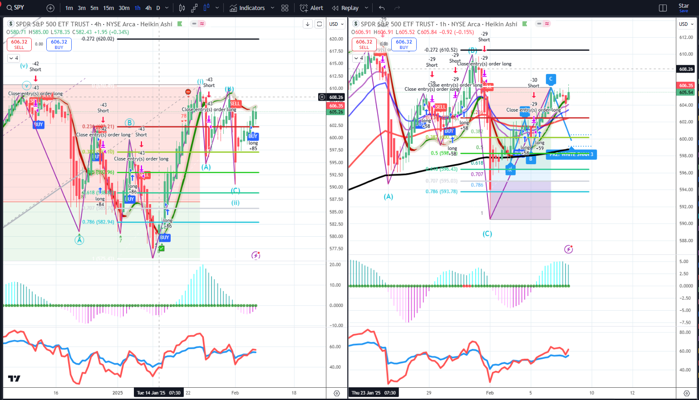Expand the timeframe interval dropdown
Screen dimensions: 699x400
[167, 8]
